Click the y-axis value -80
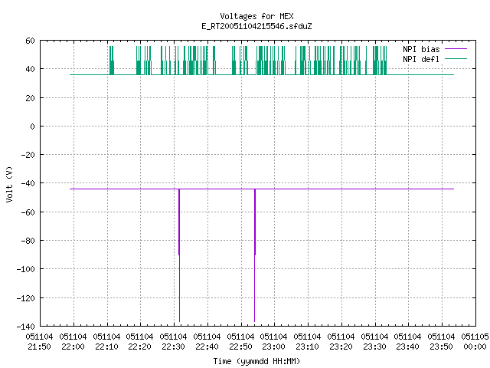This screenshot has height=368, width=490. pos(28,241)
